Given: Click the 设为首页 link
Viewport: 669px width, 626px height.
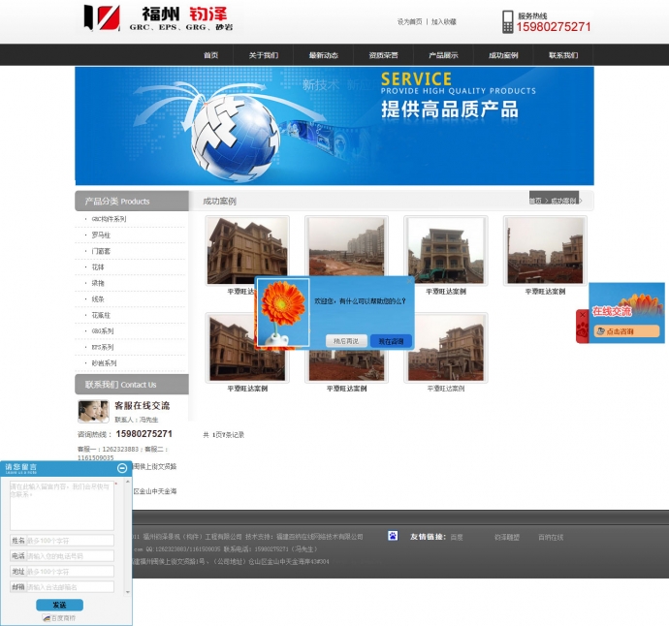Looking at the screenshot, I should [409, 21].
